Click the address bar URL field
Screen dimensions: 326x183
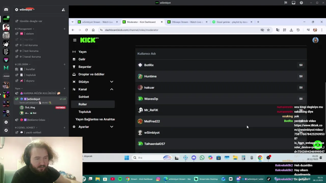click(x=178, y=30)
